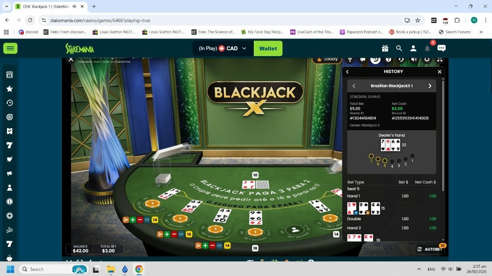The width and height of the screenshot is (492, 276).
Task: Click the green Wallet button
Action: click(268, 48)
